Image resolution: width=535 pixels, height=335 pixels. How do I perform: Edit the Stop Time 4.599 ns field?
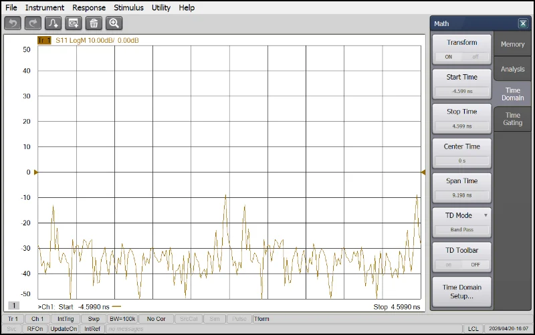coord(461,126)
